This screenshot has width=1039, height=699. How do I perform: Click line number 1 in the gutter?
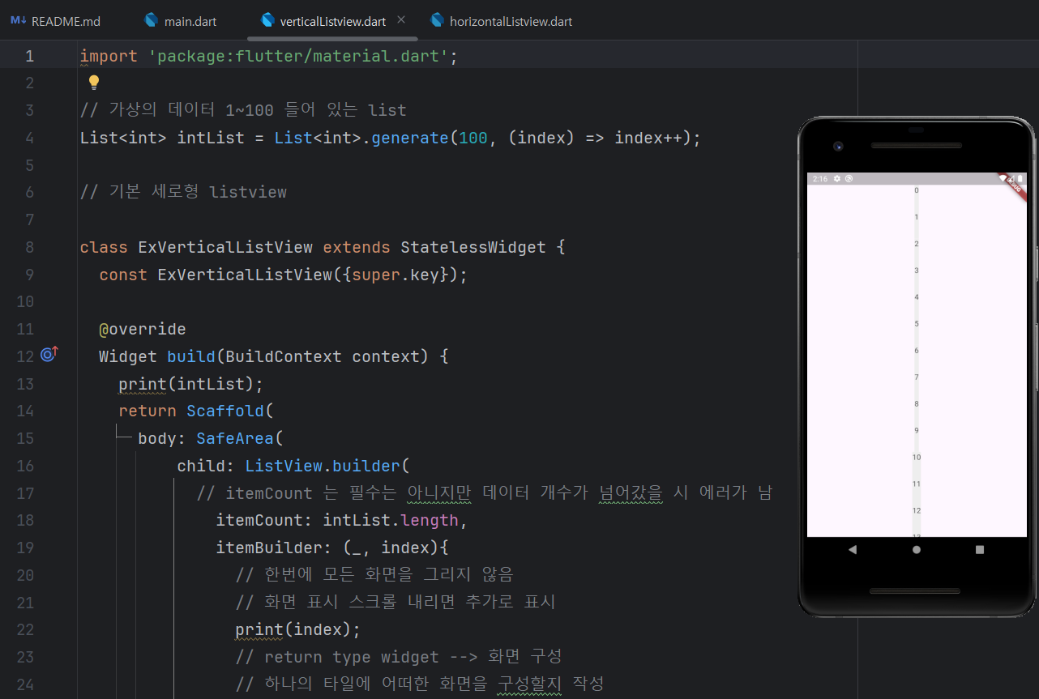click(x=29, y=56)
